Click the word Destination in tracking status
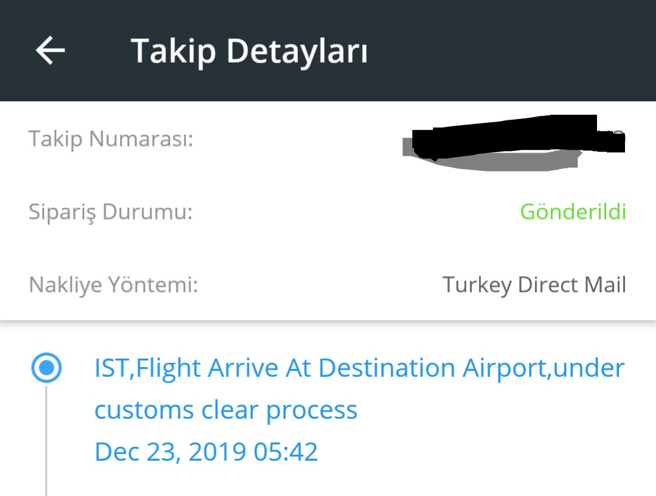This screenshot has height=496, width=656. point(387,368)
